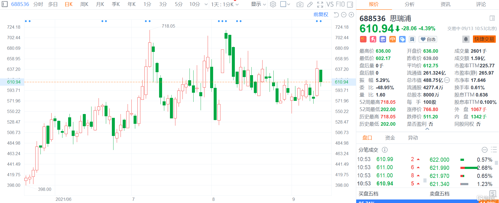Switch to 异动 abnormal moves tab
The width and height of the screenshot is (499, 203).
tap(413, 138)
